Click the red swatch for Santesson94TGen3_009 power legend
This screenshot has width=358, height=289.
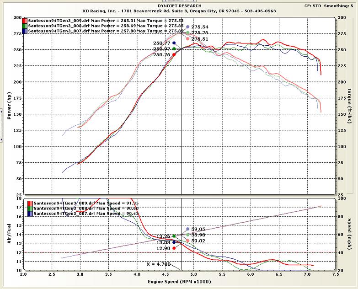point(26,21)
